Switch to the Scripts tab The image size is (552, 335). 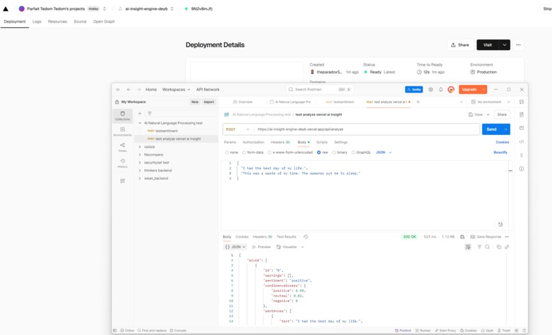pos(322,142)
